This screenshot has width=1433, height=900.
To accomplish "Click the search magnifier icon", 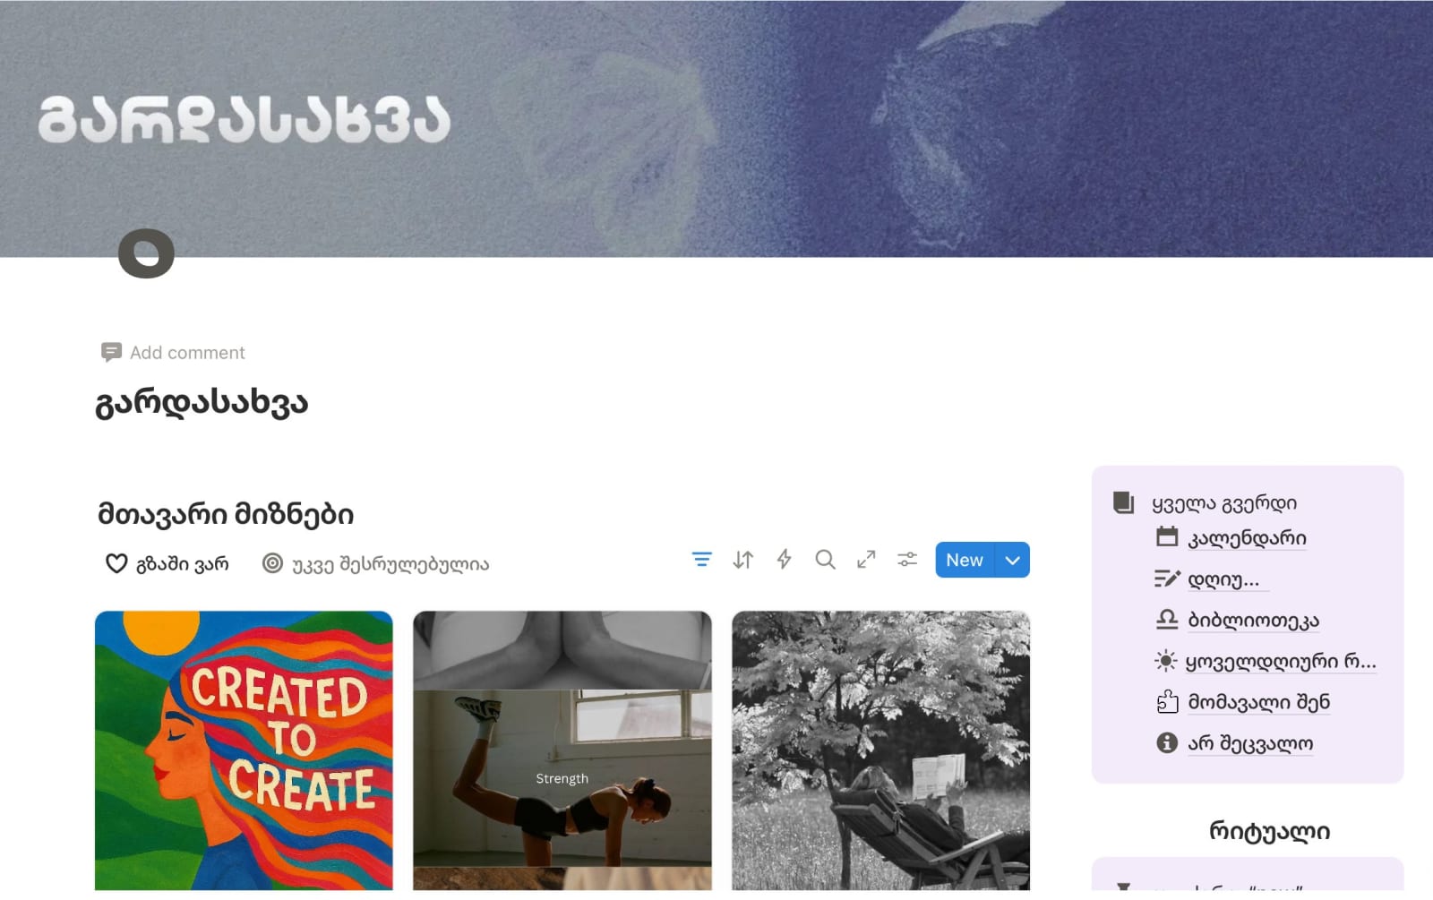I will tap(825, 561).
